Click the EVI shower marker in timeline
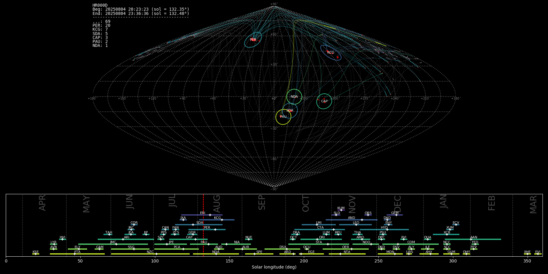 point(538,254)
